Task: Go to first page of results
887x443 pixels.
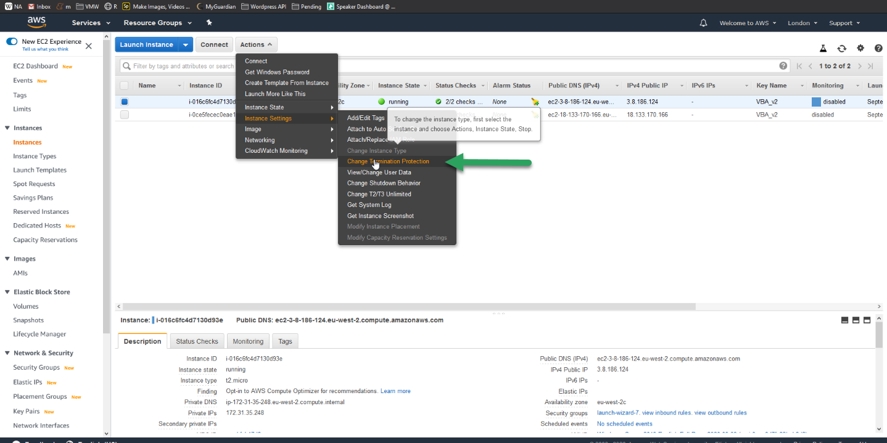Action: coord(799,66)
